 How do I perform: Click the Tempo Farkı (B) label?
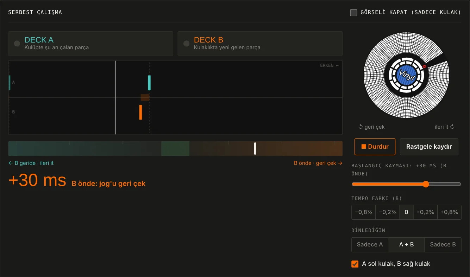pos(377,198)
